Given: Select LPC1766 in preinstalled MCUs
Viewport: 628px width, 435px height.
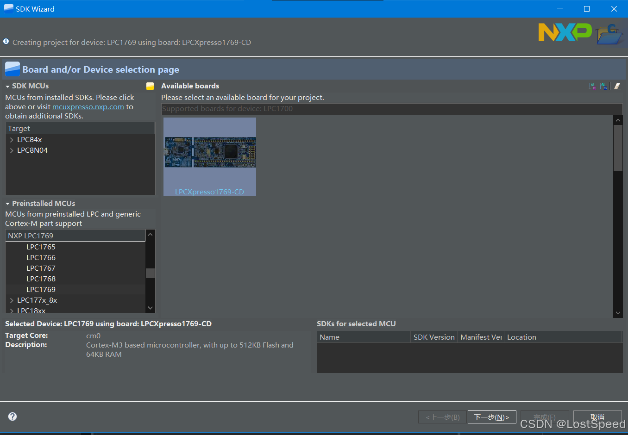Looking at the screenshot, I should click(x=41, y=258).
